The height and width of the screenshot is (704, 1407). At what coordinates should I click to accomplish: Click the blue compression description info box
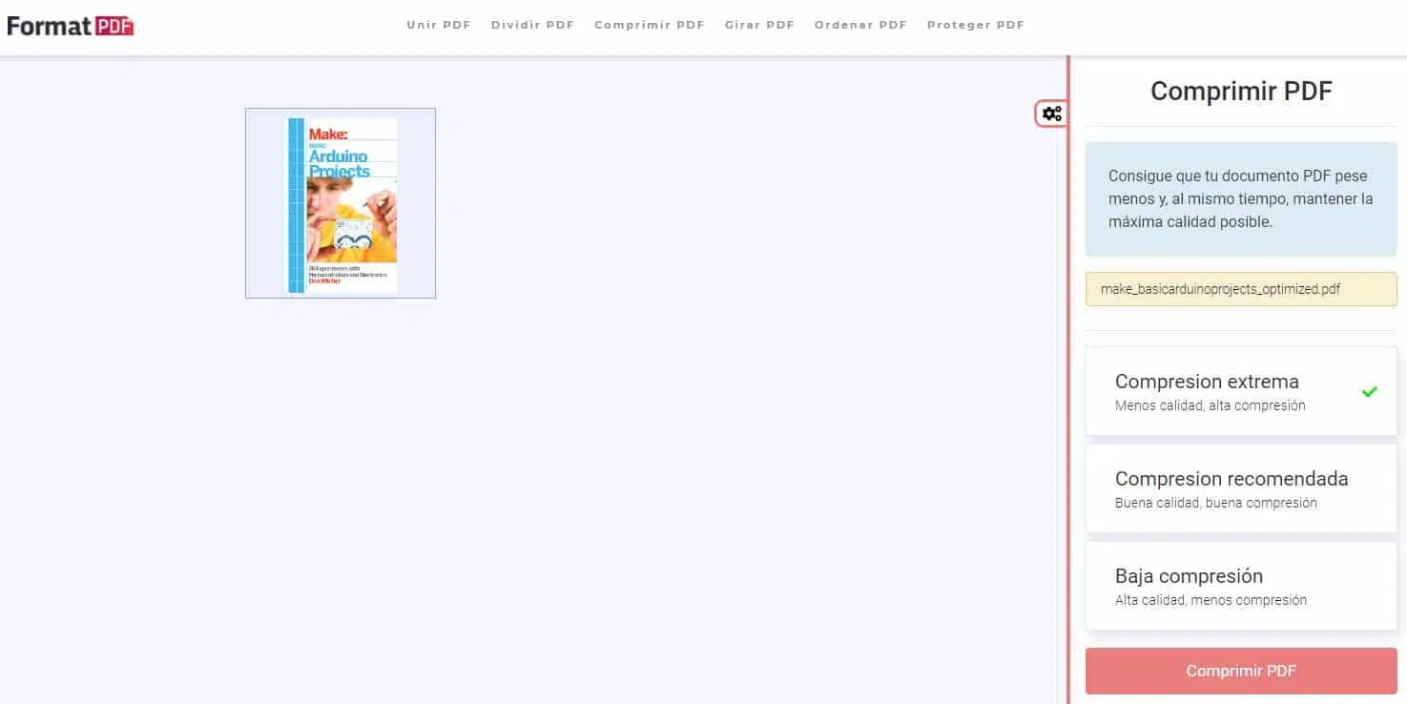(1241, 199)
